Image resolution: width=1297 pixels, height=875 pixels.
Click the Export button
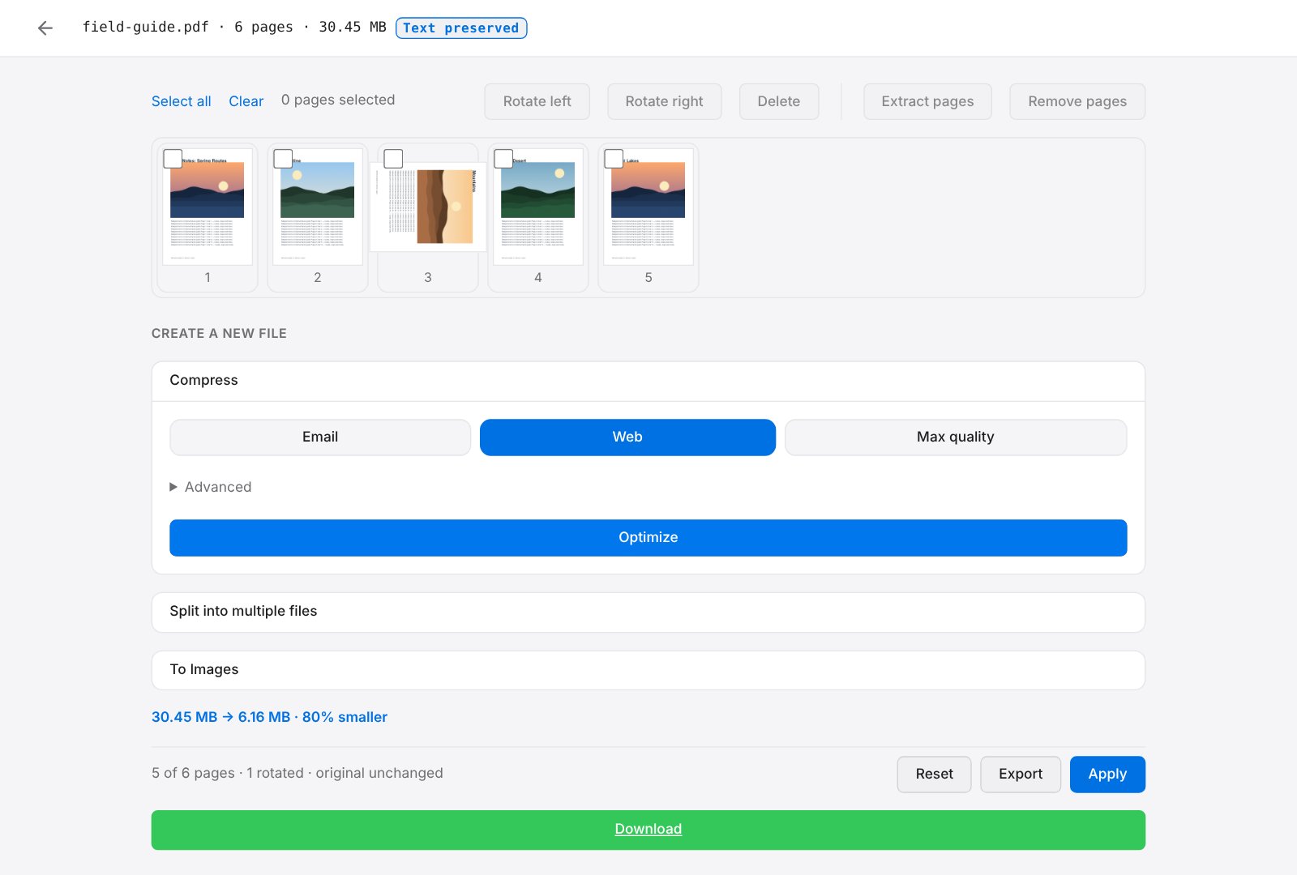coord(1021,775)
